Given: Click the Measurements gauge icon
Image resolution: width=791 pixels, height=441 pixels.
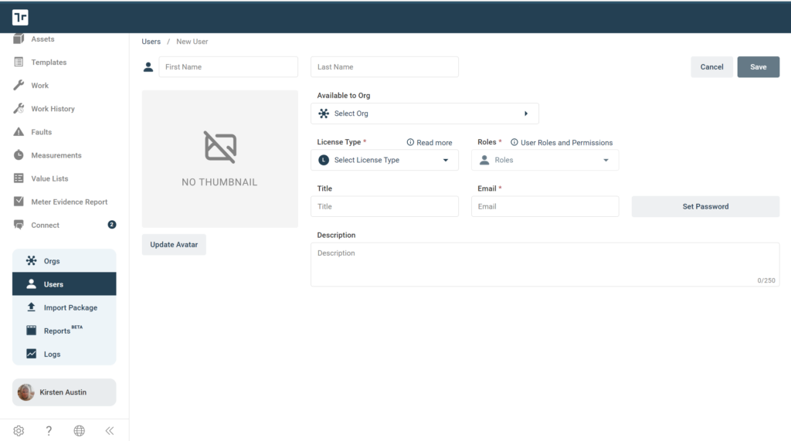Looking at the screenshot, I should [x=19, y=155].
